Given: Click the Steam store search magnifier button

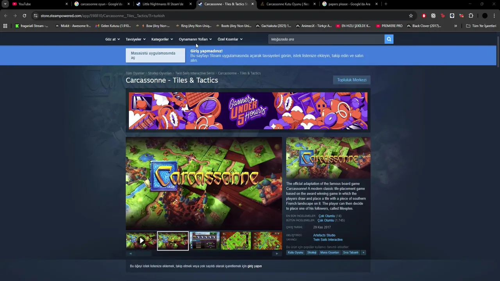Looking at the screenshot, I should [x=389, y=39].
